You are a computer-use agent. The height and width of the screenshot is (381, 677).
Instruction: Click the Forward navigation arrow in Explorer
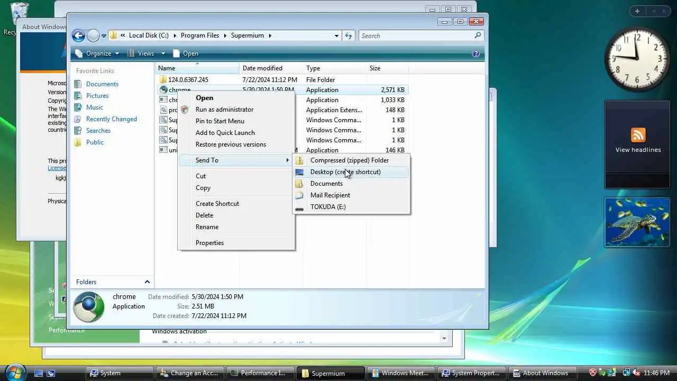pos(93,35)
